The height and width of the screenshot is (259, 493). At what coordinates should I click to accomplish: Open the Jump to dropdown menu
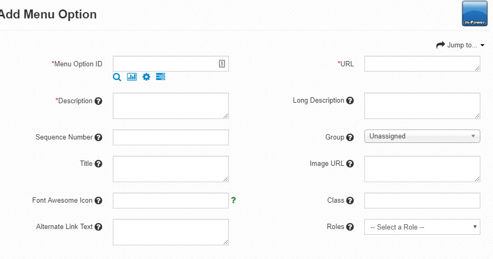click(460, 45)
